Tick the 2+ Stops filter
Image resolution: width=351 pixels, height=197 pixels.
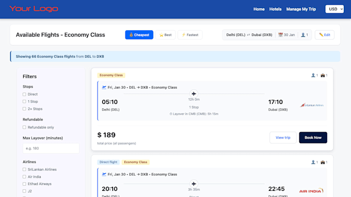pyautogui.click(x=24, y=109)
